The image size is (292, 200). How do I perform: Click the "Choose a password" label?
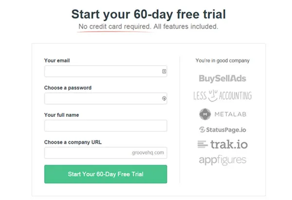coord(68,88)
